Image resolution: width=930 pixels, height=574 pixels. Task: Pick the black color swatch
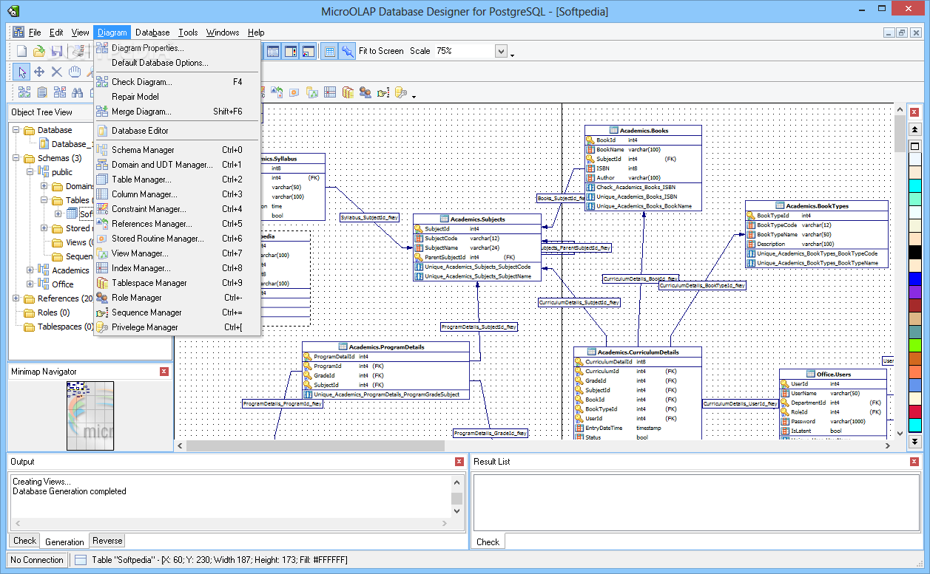914,252
